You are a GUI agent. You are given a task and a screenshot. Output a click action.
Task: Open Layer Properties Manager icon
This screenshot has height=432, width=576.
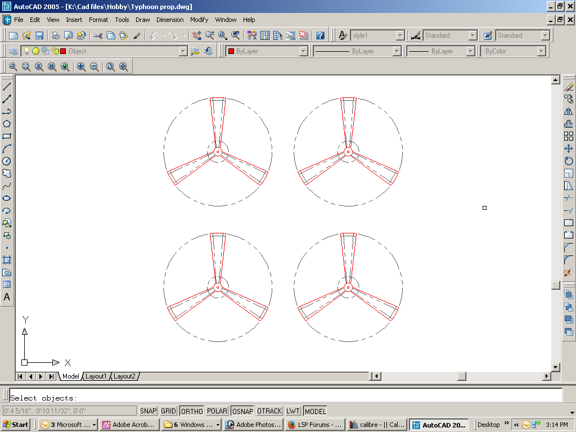point(13,51)
